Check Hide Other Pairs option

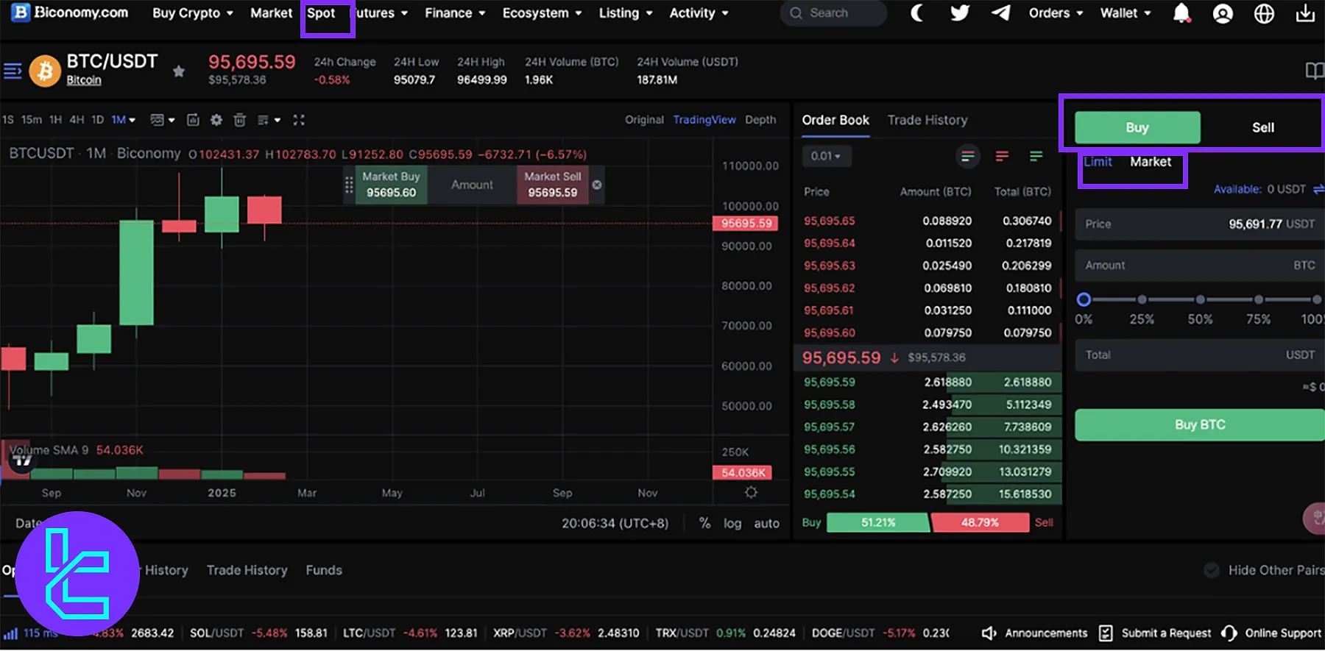pyautogui.click(x=1212, y=570)
